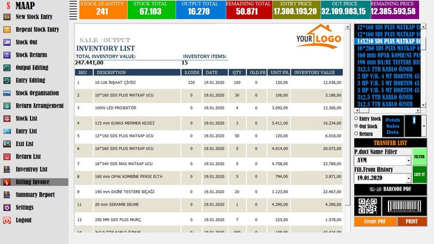Click the TRANSFER LIST button
The image size is (434, 244).
click(x=390, y=143)
